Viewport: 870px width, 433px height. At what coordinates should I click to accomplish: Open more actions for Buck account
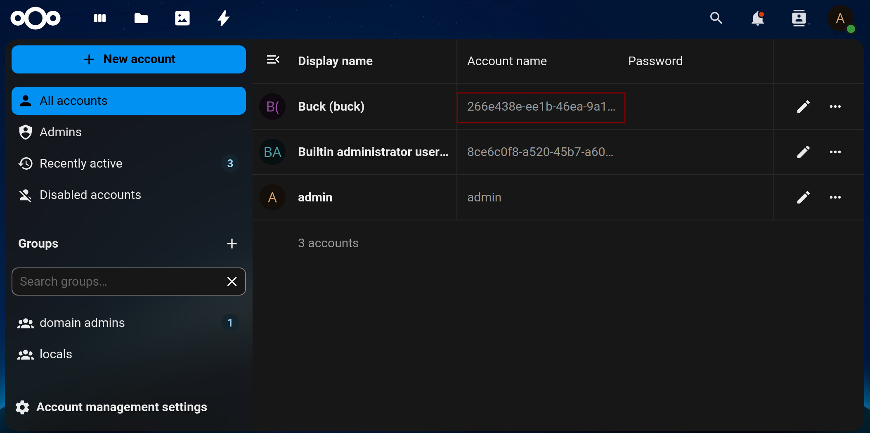tap(835, 106)
